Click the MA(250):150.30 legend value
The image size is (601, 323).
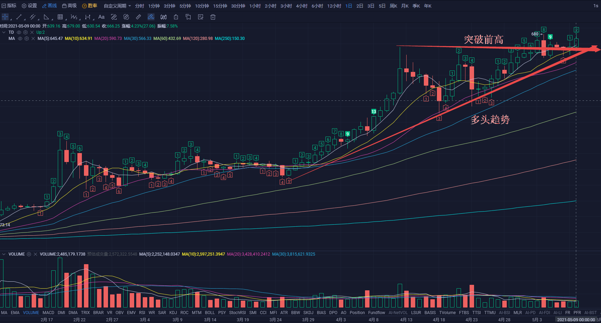click(230, 39)
